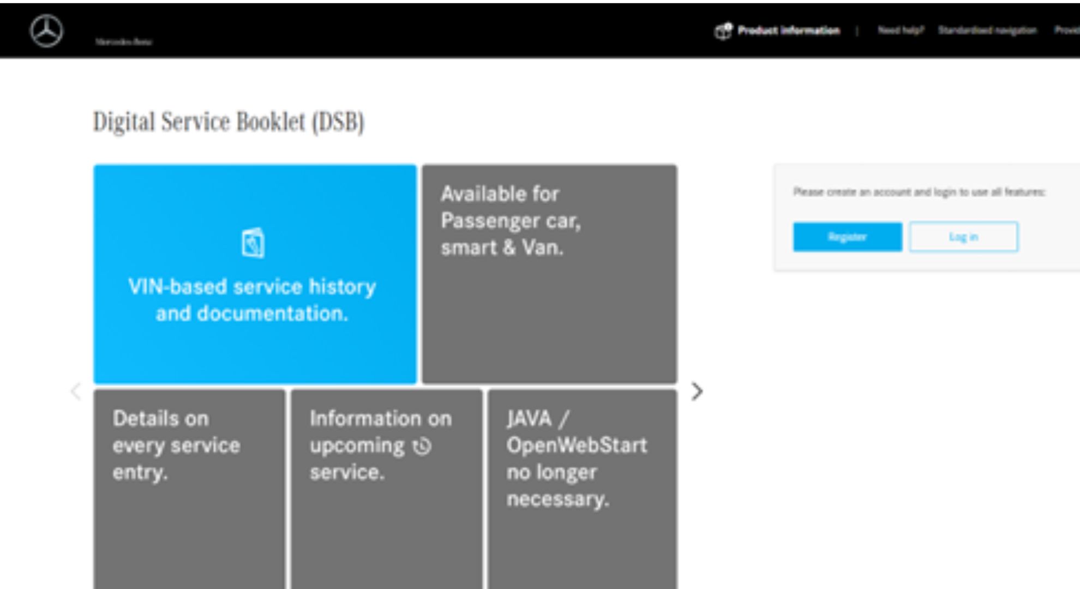Click the Log in button
1080x589 pixels.
click(x=963, y=237)
